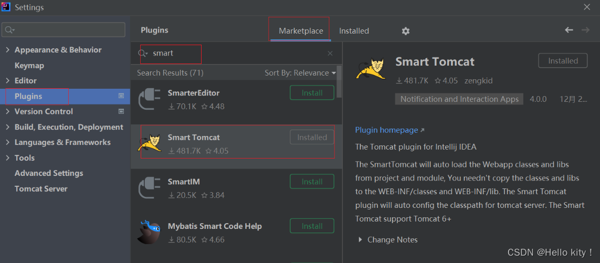Viewport: 600px width, 263px height.
Task: Install Mybatis Smart Code Help plugin
Action: [312, 226]
